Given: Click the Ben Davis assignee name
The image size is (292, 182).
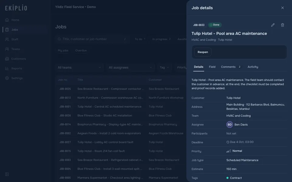Looking at the screenshot, I should pyautogui.click(x=241, y=125).
